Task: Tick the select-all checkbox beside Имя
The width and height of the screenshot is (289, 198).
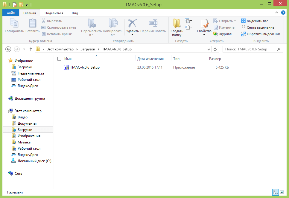Action: pyautogui.click(x=59, y=58)
